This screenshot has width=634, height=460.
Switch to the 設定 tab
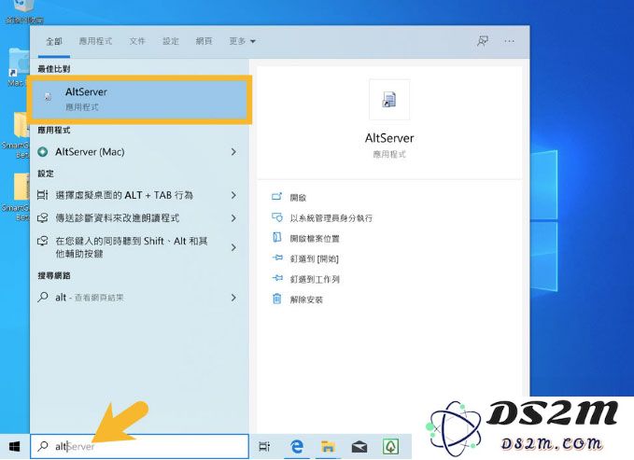(x=171, y=41)
